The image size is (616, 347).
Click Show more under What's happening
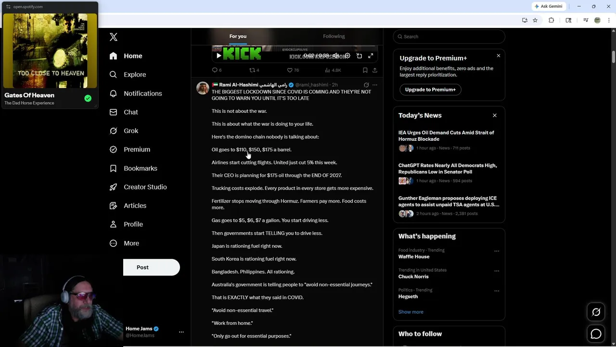tap(411, 312)
